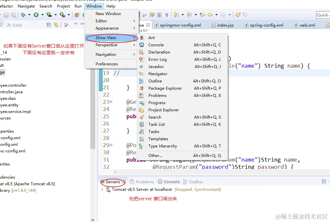This screenshot has width=330, height=222.
Task: Open the Window menu
Action: 94,6
